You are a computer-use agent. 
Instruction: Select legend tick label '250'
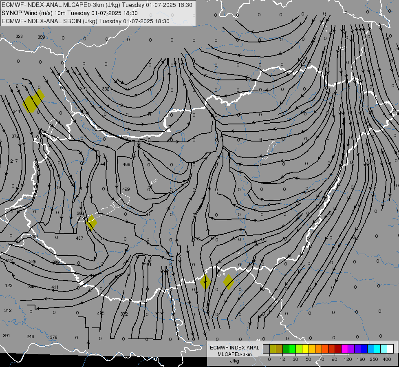374,359
